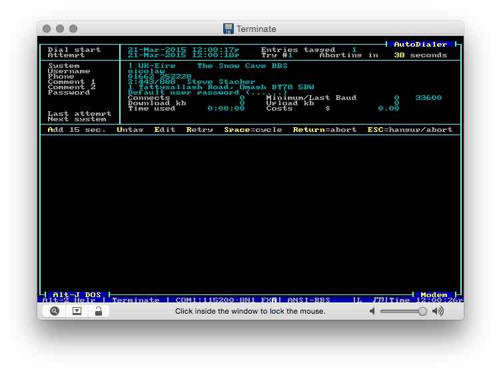The width and height of the screenshot is (501, 373).
Task: Click 'Entries tagged' text
Action: click(298, 50)
